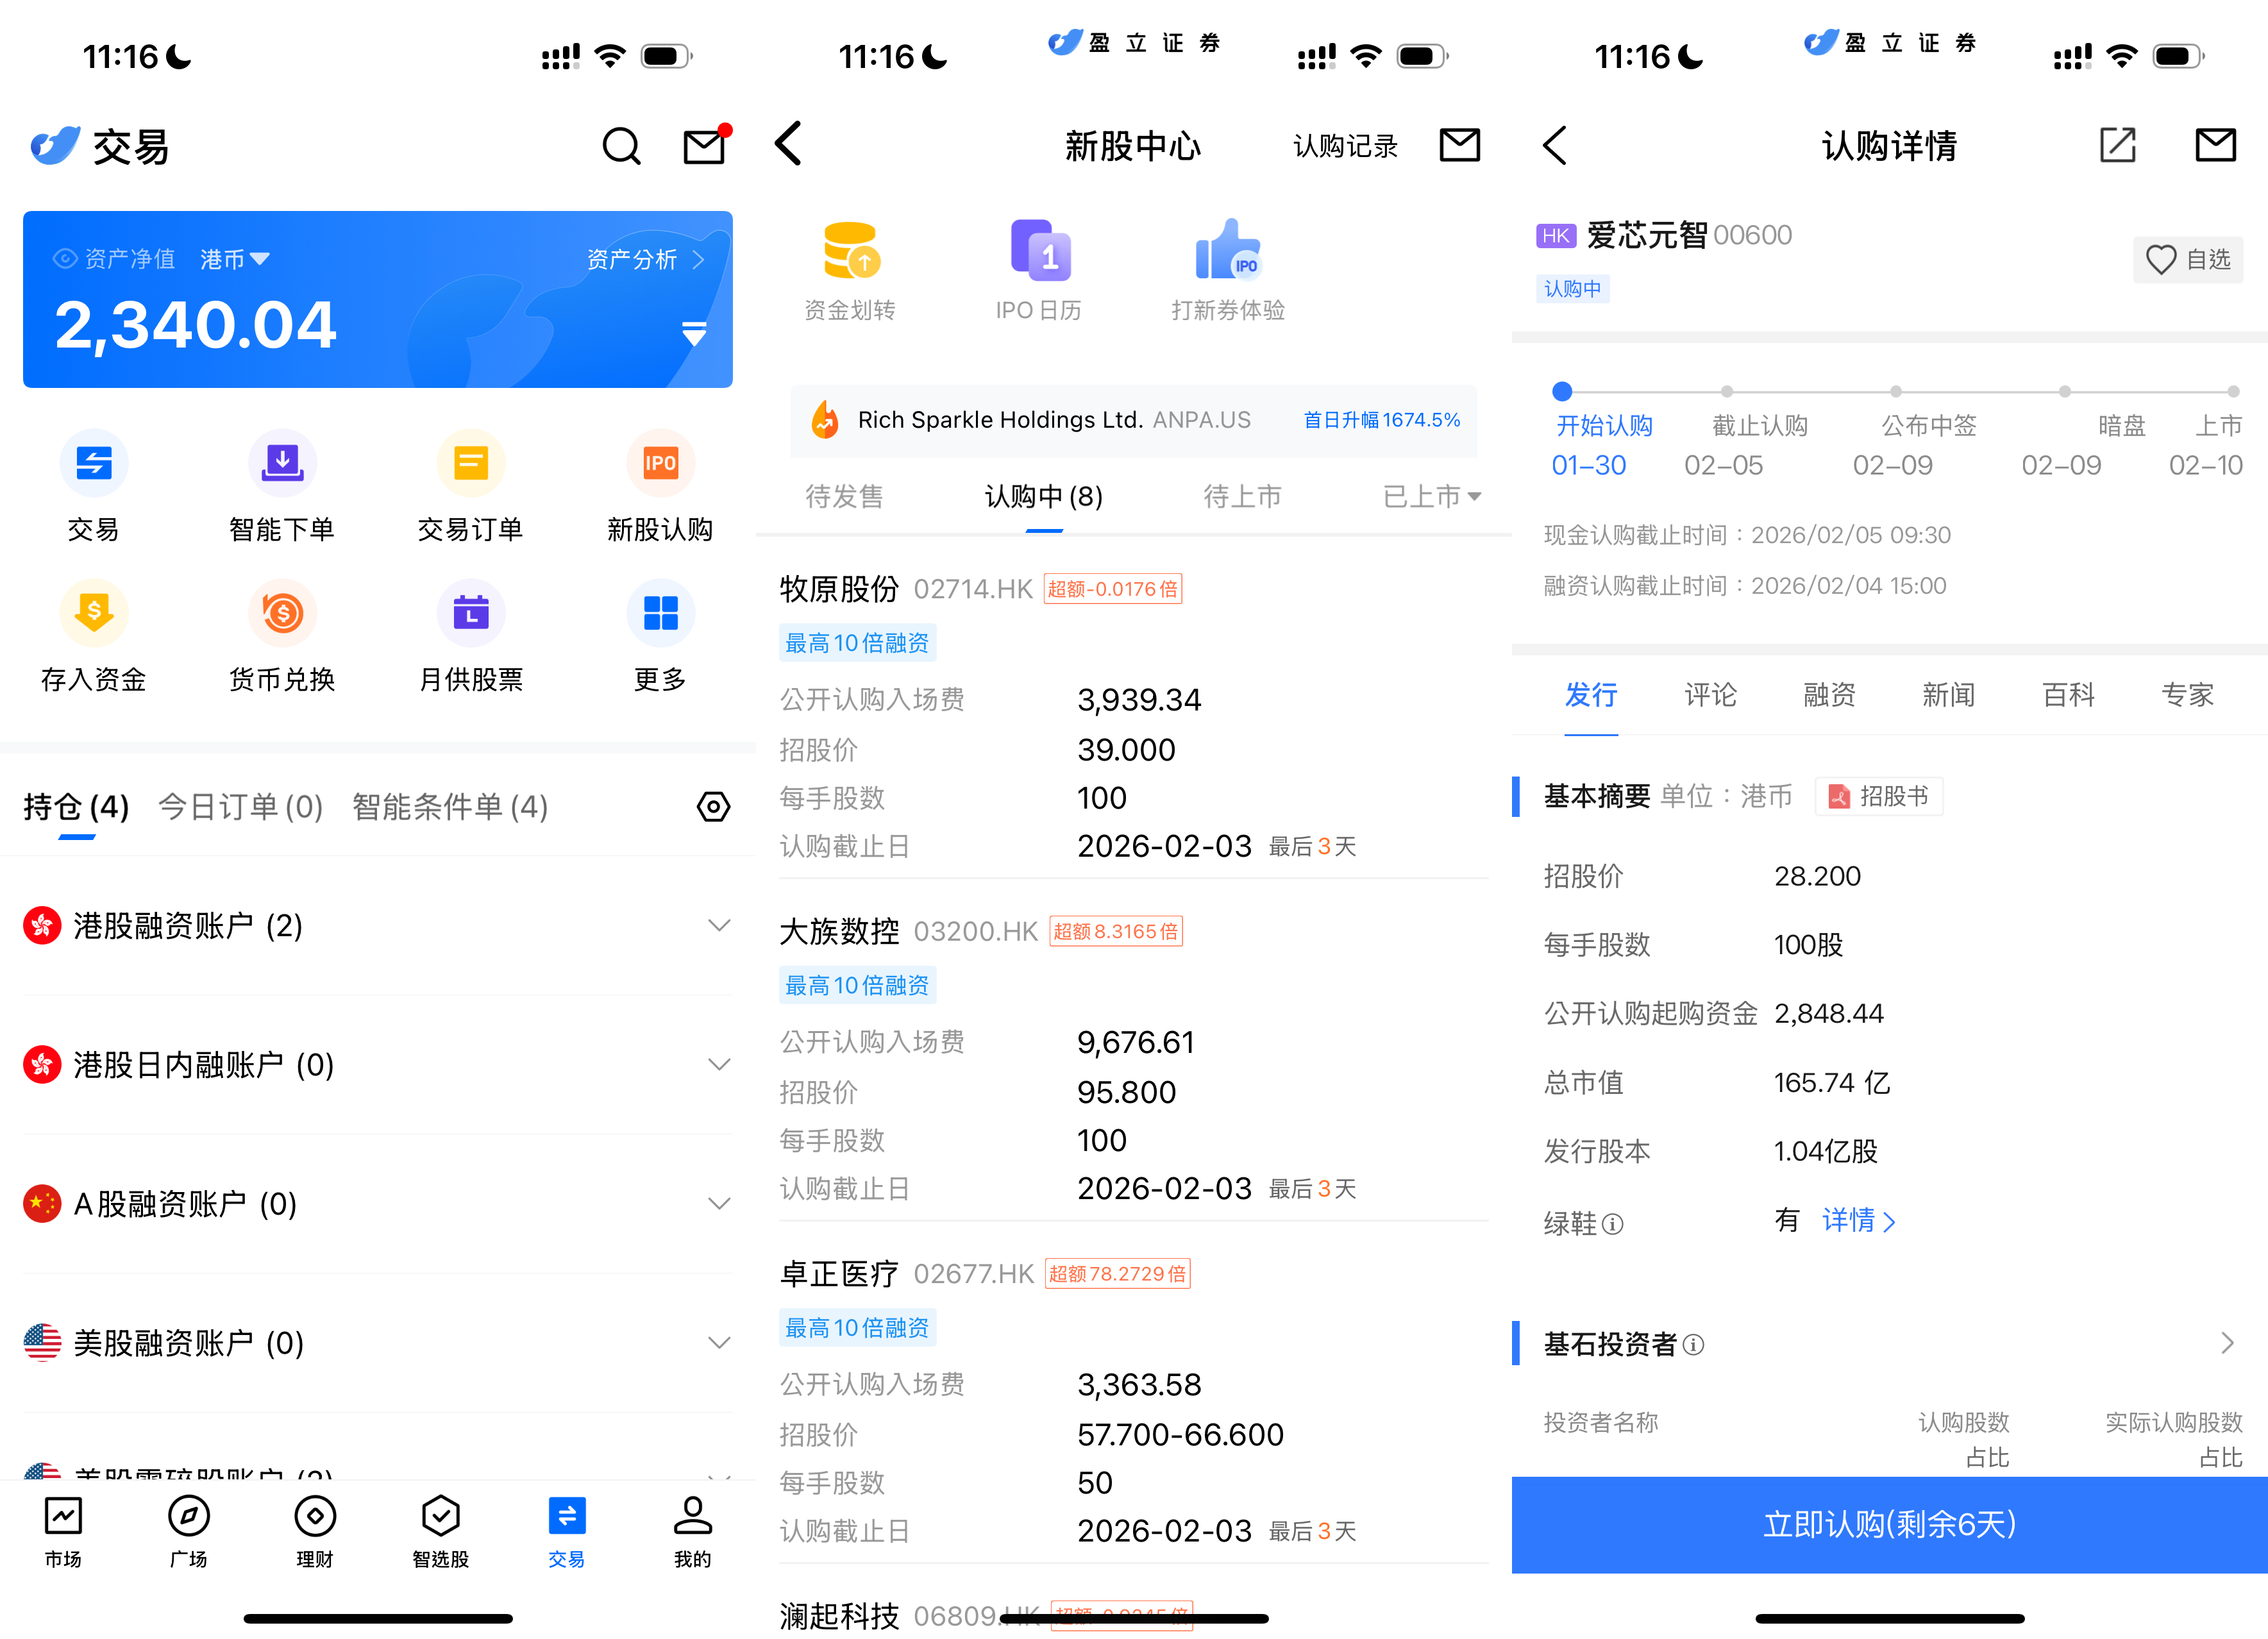Expand the 港股融资账户 section
The image size is (2268, 1639).
[x=718, y=925]
